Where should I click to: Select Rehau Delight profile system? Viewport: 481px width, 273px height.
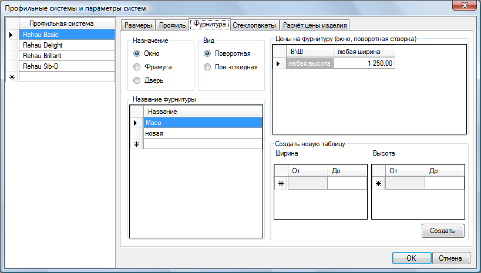[67, 45]
